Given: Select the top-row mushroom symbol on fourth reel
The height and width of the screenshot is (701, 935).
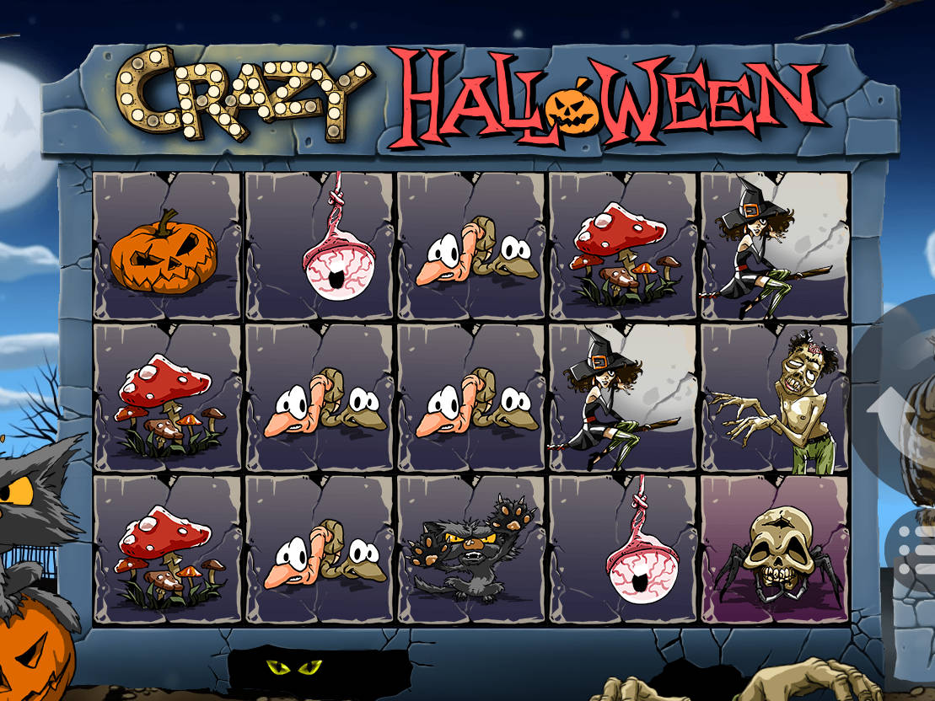Looking at the screenshot, I should [621, 254].
